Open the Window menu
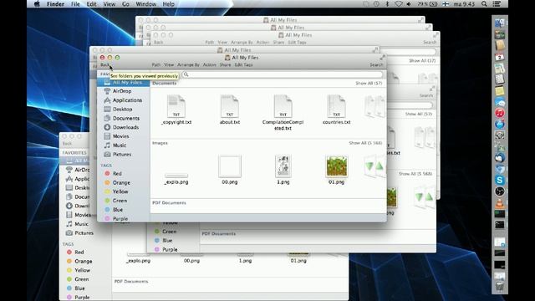This screenshot has height=301, width=535. [146, 4]
